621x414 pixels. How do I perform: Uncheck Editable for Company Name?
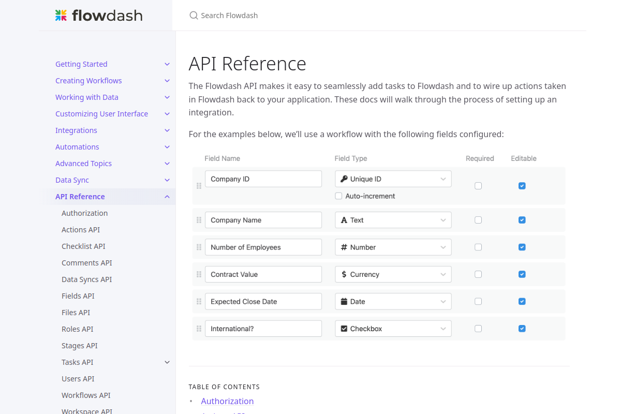[x=522, y=220]
